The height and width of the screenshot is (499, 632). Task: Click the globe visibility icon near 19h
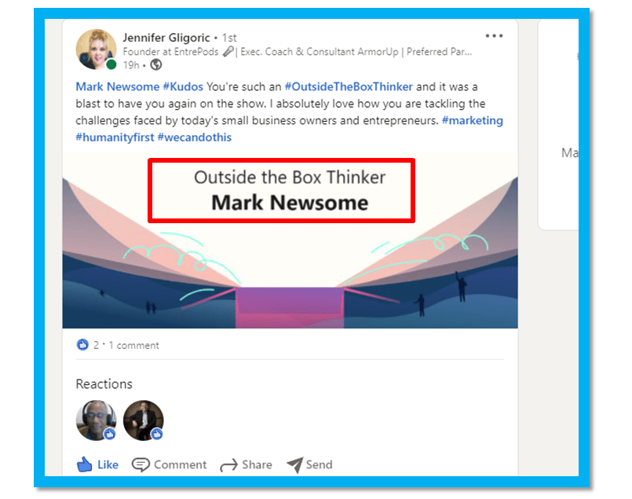(156, 64)
